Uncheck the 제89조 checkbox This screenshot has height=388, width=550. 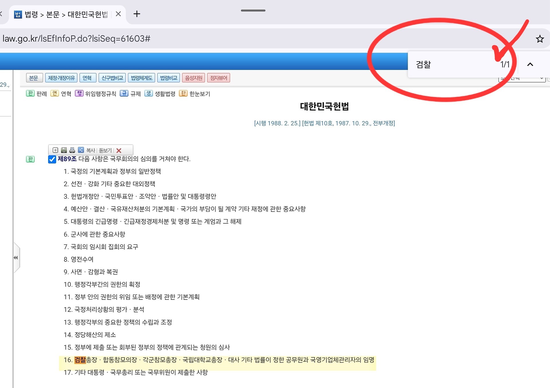click(52, 159)
